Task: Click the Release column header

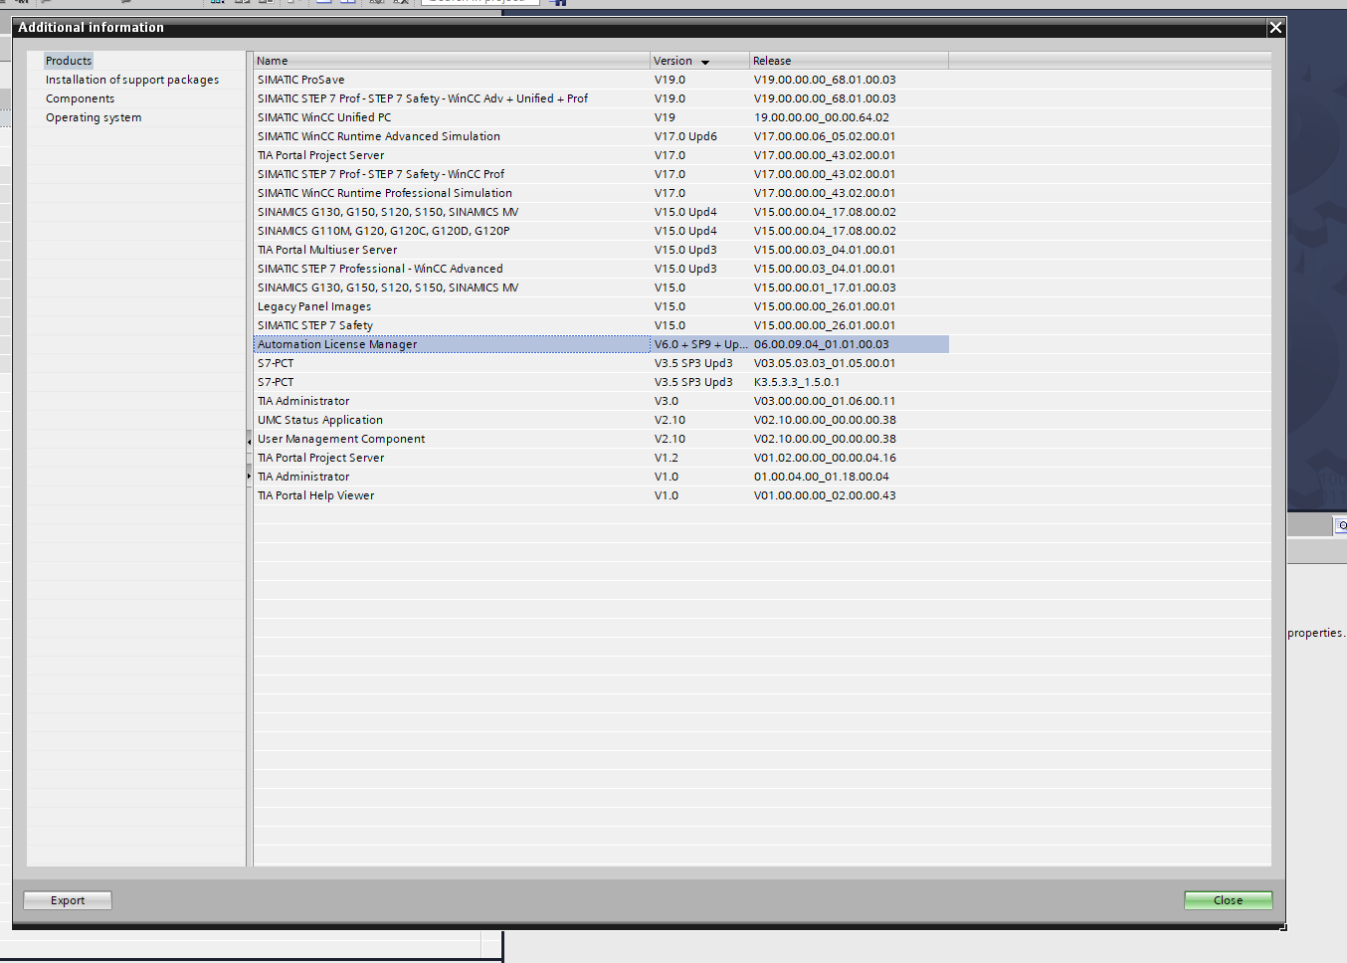Action: pos(849,61)
